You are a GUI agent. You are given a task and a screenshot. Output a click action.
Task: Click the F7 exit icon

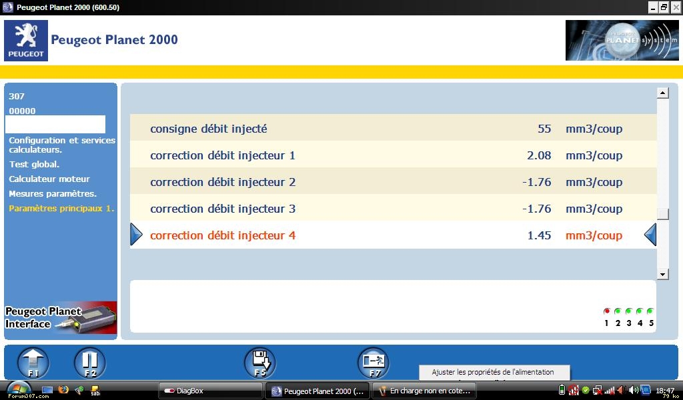click(373, 363)
